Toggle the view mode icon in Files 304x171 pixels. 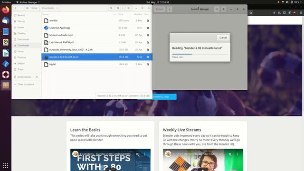pos(118,8)
